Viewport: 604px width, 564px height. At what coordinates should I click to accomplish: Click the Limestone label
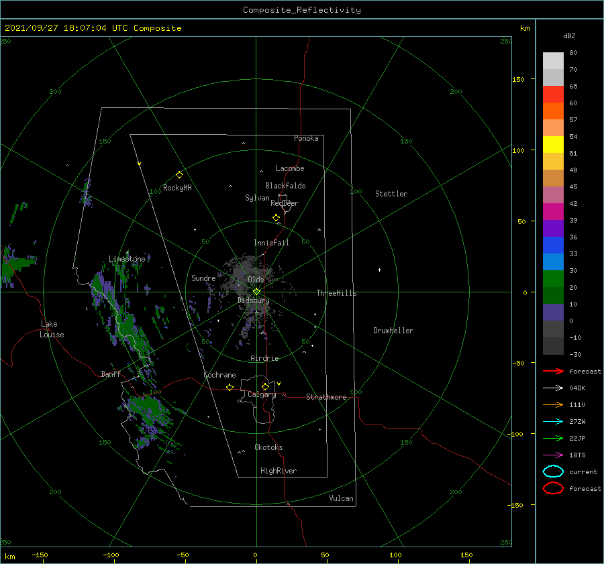click(127, 259)
